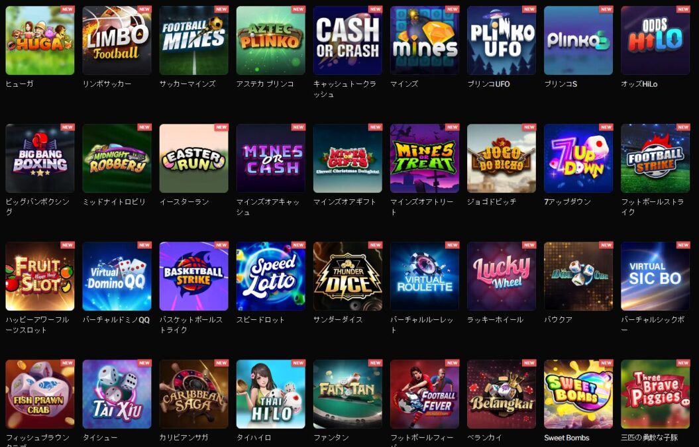The width and height of the screenshot is (699, 447).
Task: Choose the Odds HiLo game
Action: pyautogui.click(x=655, y=40)
